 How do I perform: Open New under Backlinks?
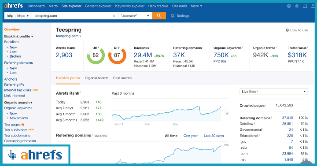(x=13, y=47)
